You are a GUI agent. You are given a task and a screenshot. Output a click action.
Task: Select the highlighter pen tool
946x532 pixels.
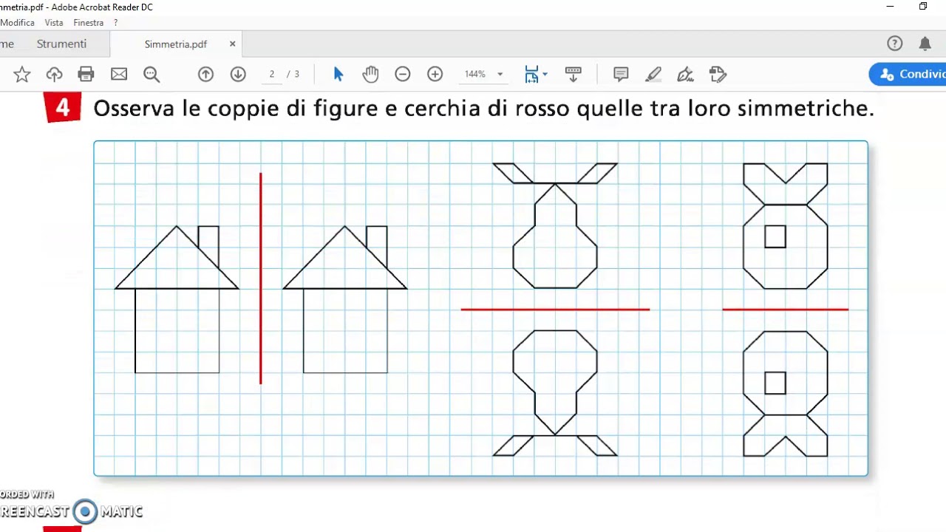tap(653, 74)
